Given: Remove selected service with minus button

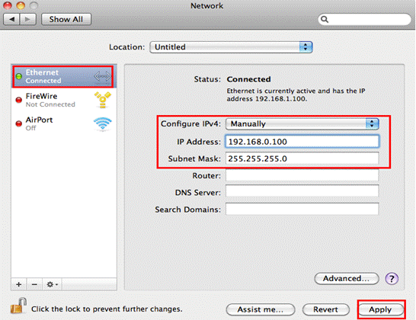Looking at the screenshot, I should (34, 284).
